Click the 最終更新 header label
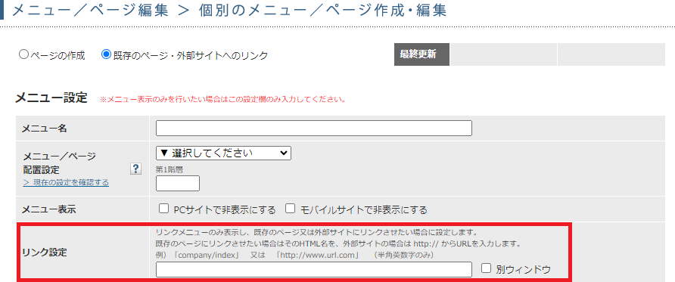This screenshot has width=675, height=282. [421, 54]
